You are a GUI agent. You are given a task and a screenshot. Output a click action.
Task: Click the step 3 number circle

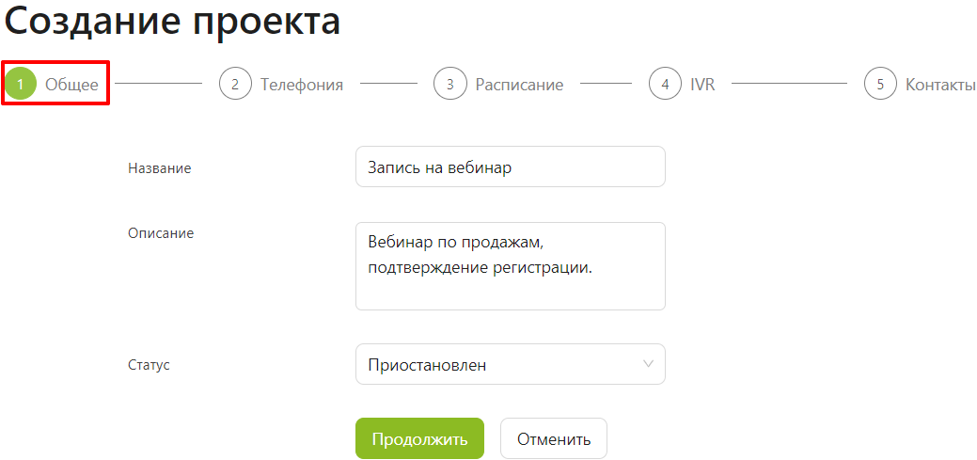[x=450, y=85]
